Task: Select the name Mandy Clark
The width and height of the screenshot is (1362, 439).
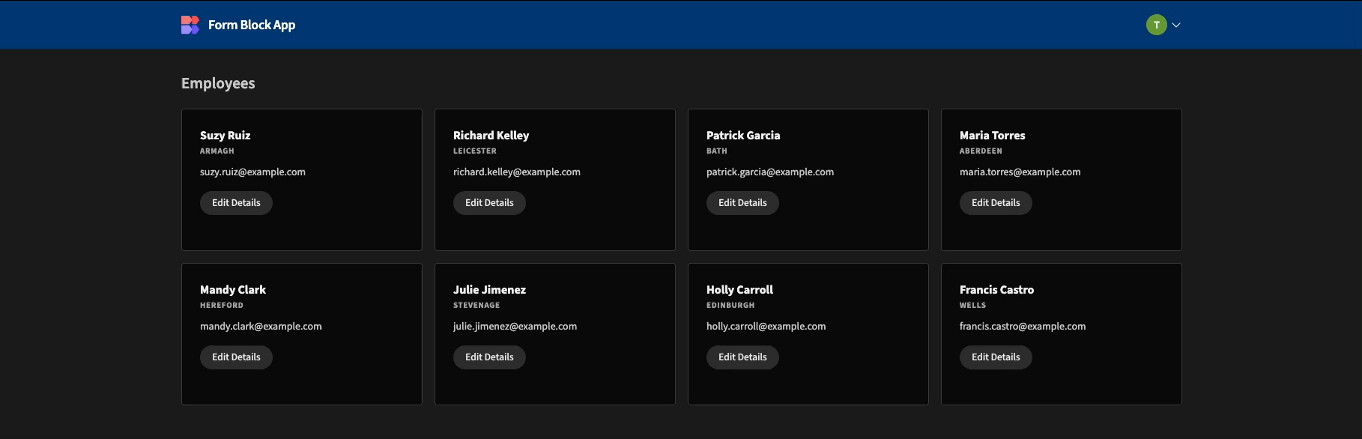Action: [x=233, y=290]
